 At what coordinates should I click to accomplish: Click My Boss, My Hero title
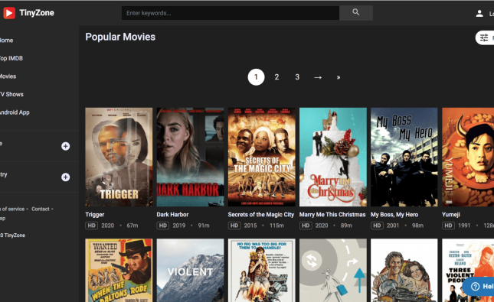[394, 215]
